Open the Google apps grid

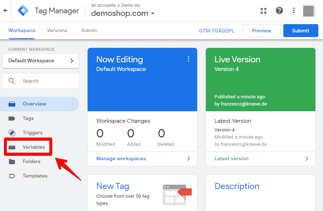pyautogui.click(x=264, y=10)
